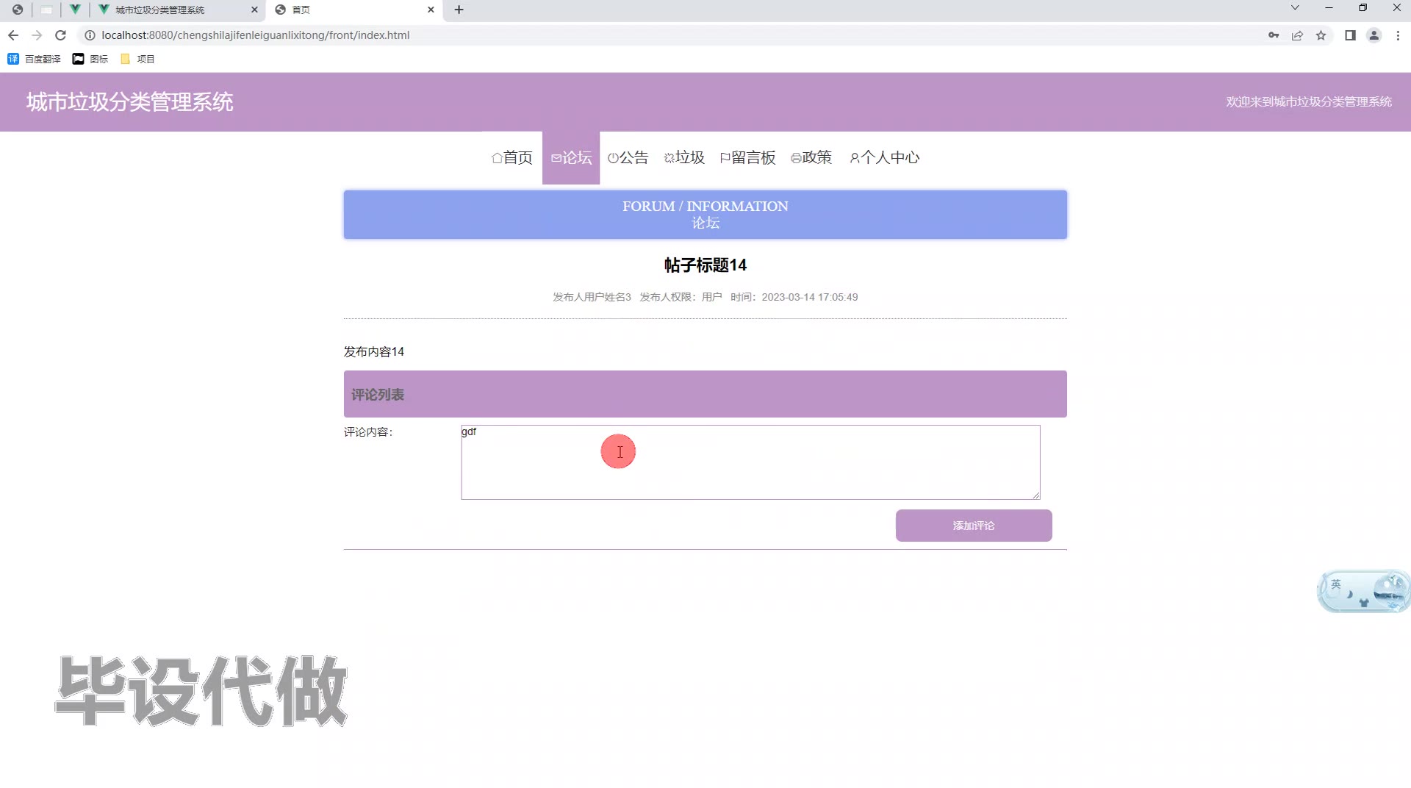The image size is (1411, 788).
Task: Click the 发布内容14 post text
Action: (374, 352)
